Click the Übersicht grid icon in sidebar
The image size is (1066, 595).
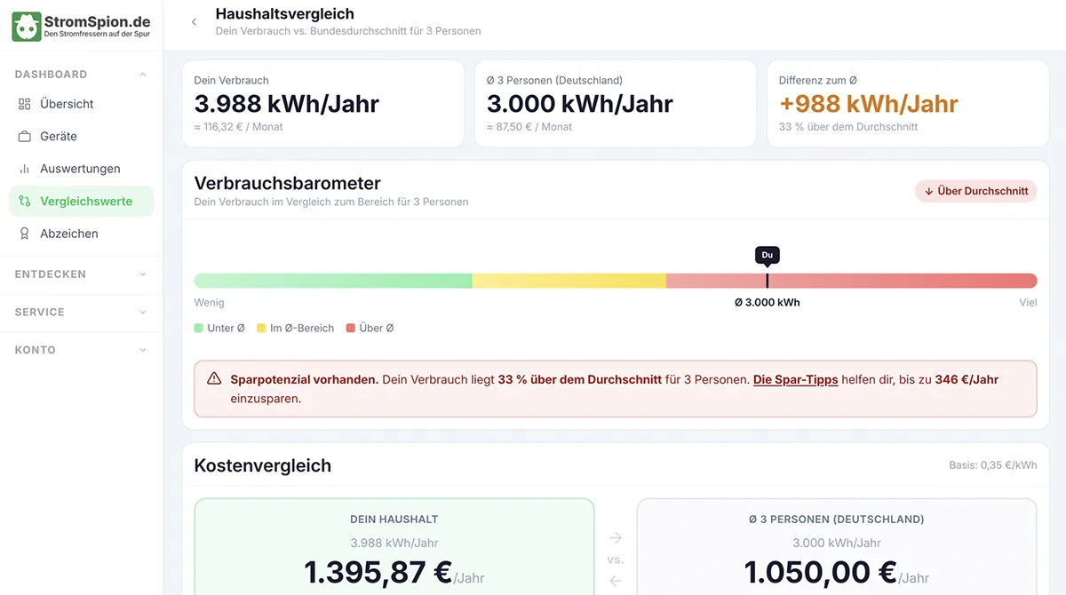[25, 104]
